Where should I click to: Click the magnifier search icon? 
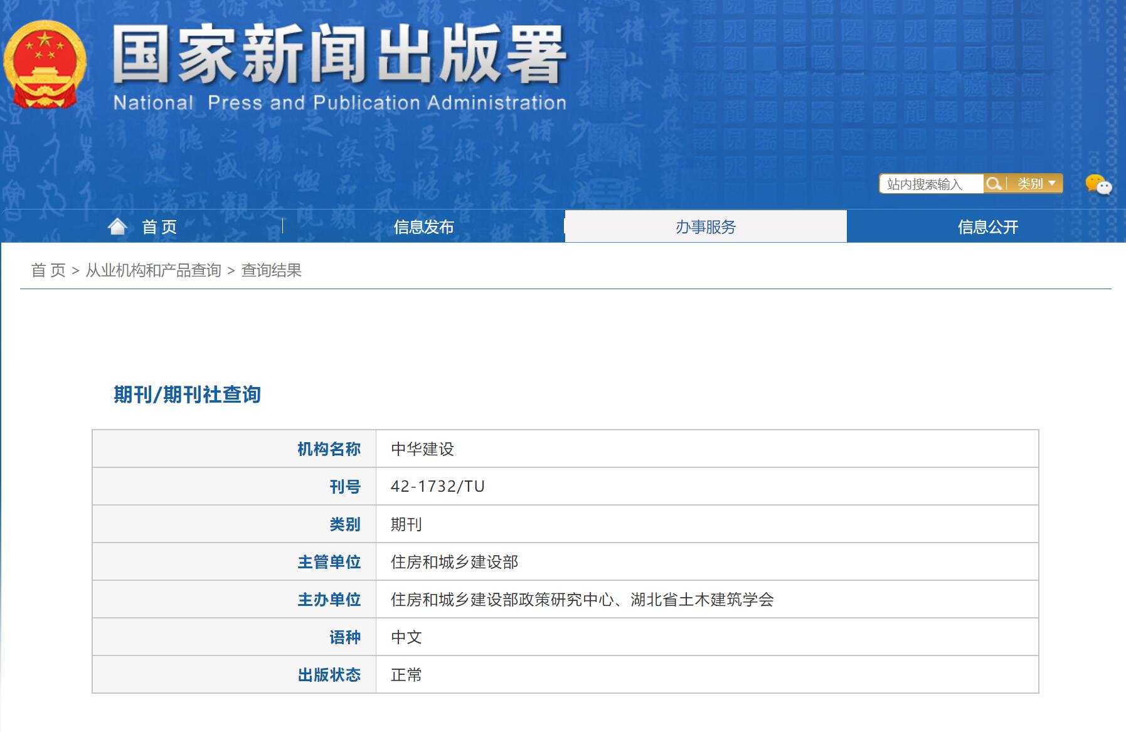[x=995, y=183]
